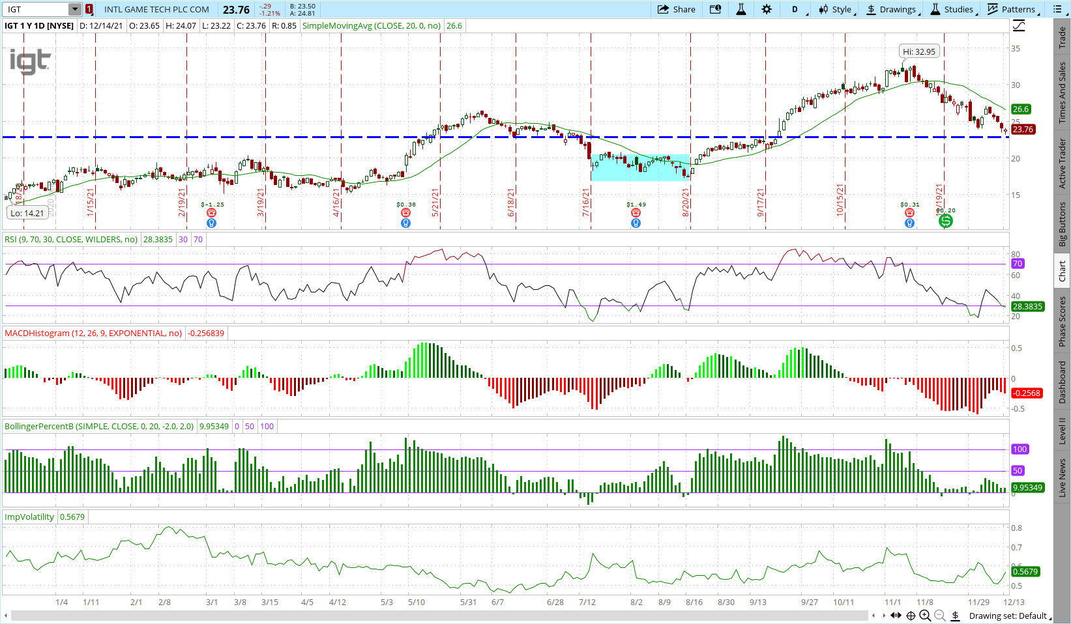This screenshot has width=1071, height=624.
Task: Click the Lo: 14.21 price bubble
Action: point(27,213)
